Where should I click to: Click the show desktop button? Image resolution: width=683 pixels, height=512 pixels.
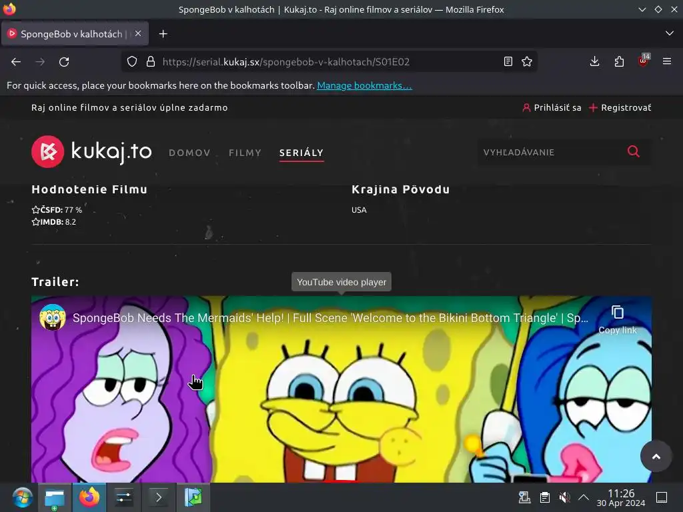click(662, 497)
